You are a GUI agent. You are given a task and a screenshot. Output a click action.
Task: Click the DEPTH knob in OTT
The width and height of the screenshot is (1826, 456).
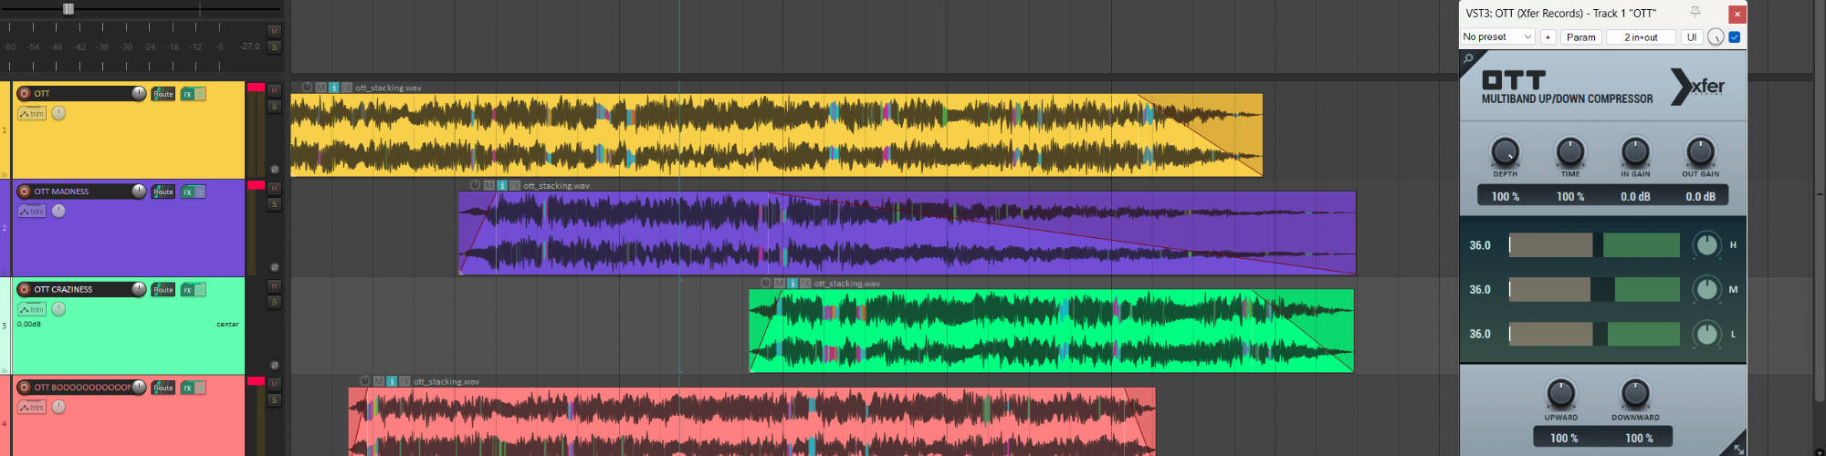pyautogui.click(x=1505, y=151)
